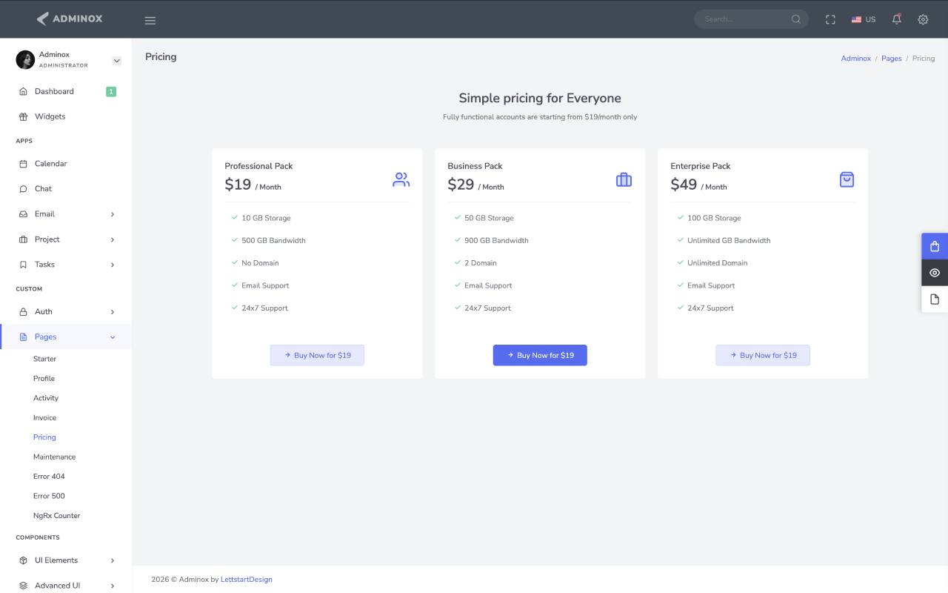Image resolution: width=948 pixels, height=593 pixels.
Task: Select the Pricing submenu item
Action: click(x=44, y=437)
